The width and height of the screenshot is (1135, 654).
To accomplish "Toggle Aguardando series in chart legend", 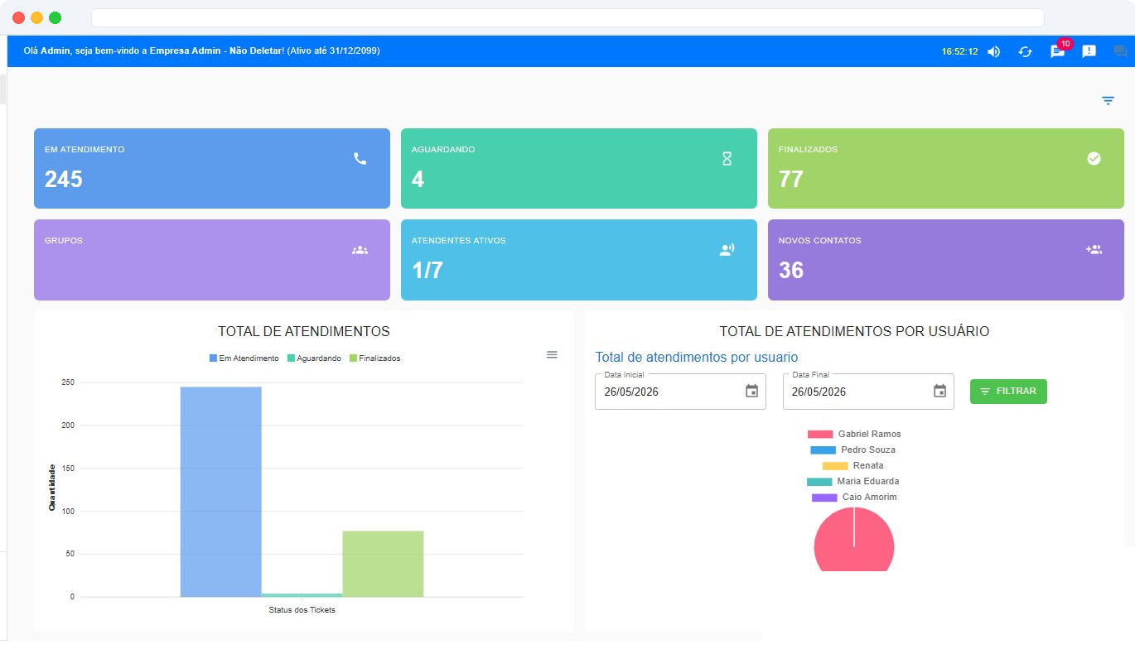I will (314, 358).
